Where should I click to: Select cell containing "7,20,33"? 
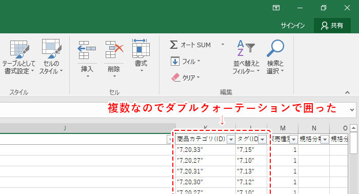[205, 150]
